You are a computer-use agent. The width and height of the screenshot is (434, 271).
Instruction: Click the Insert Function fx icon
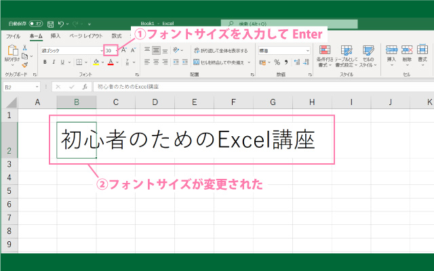click(85, 87)
